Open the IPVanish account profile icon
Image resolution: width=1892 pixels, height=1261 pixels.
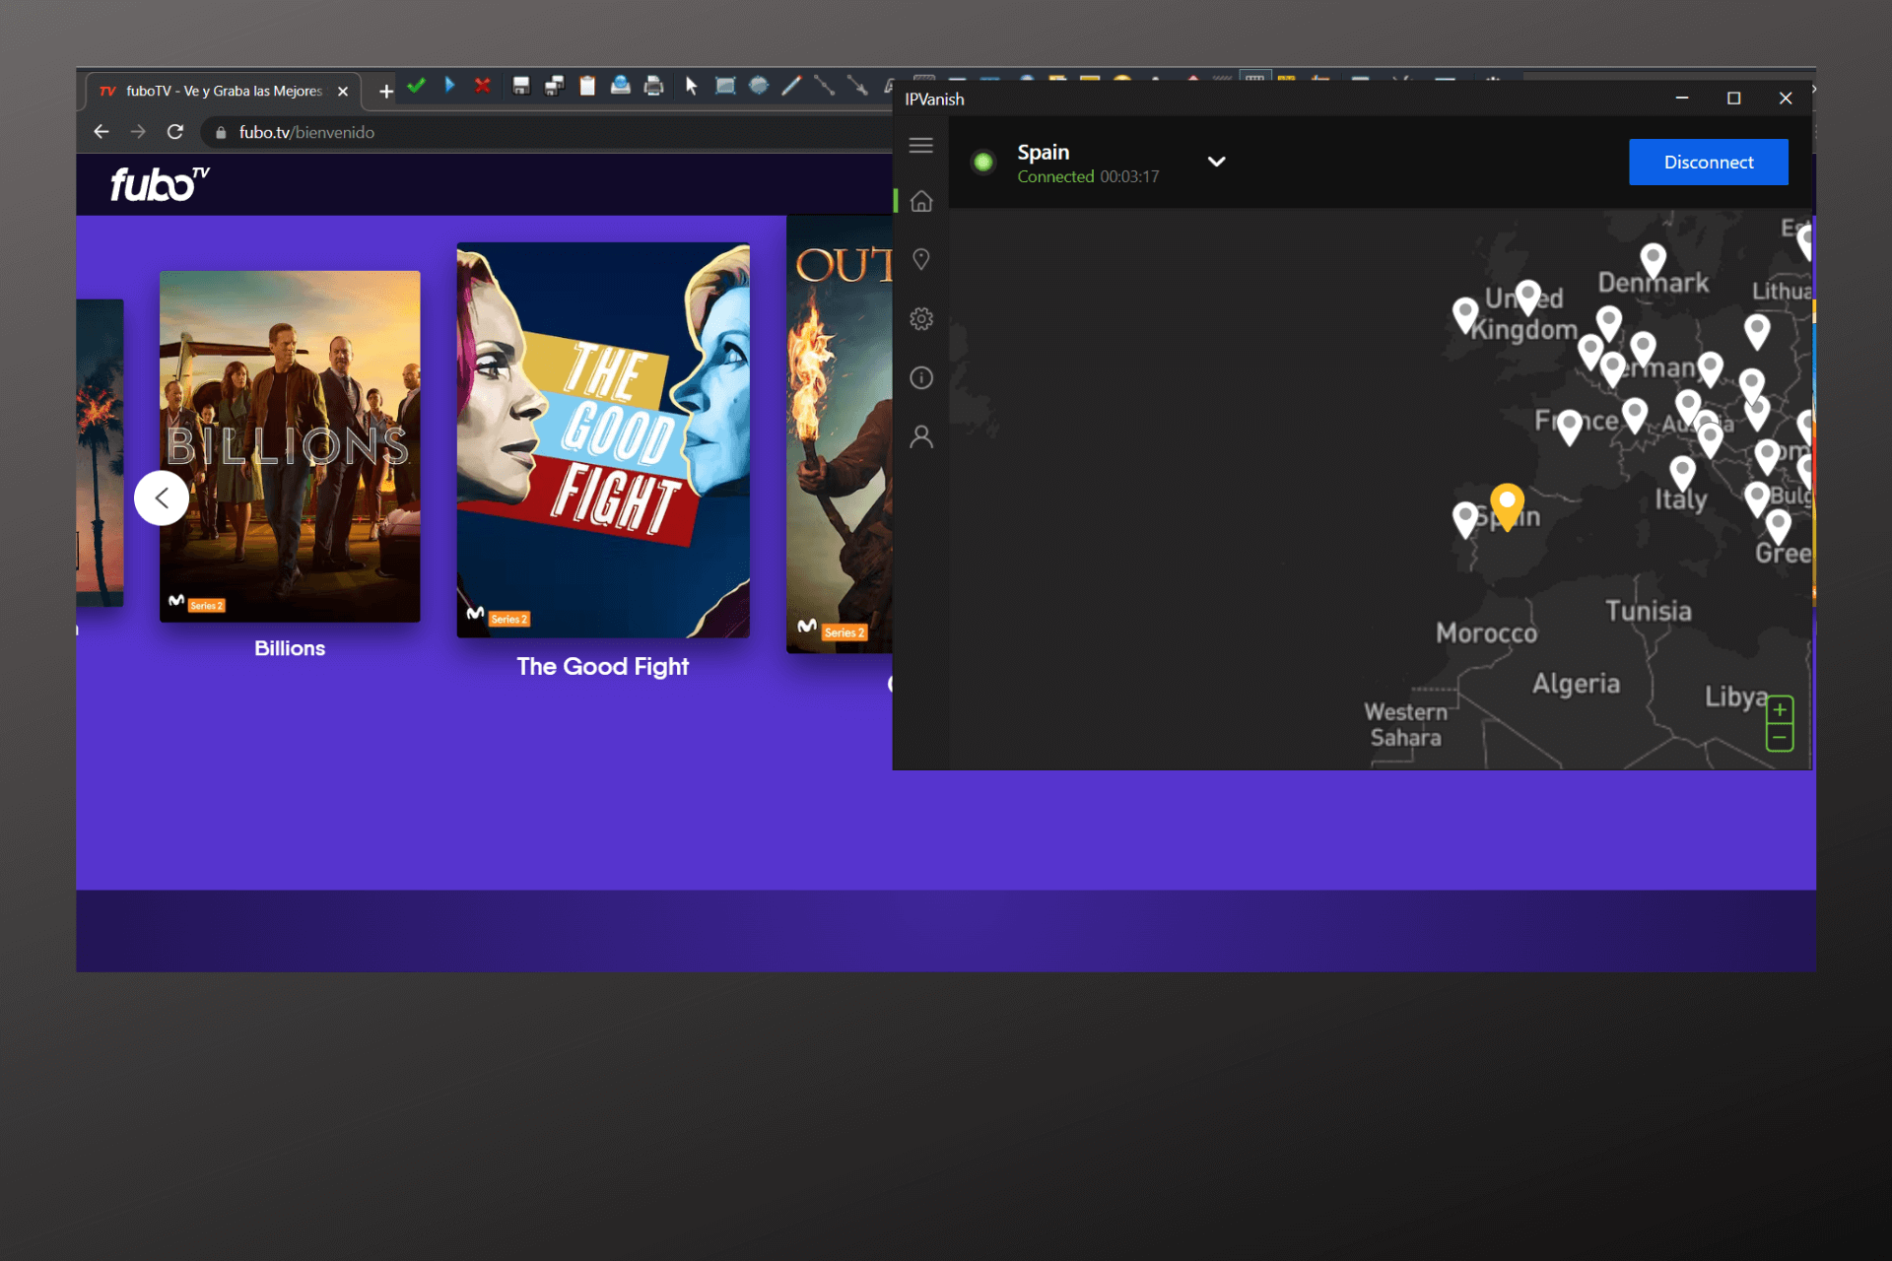(920, 436)
